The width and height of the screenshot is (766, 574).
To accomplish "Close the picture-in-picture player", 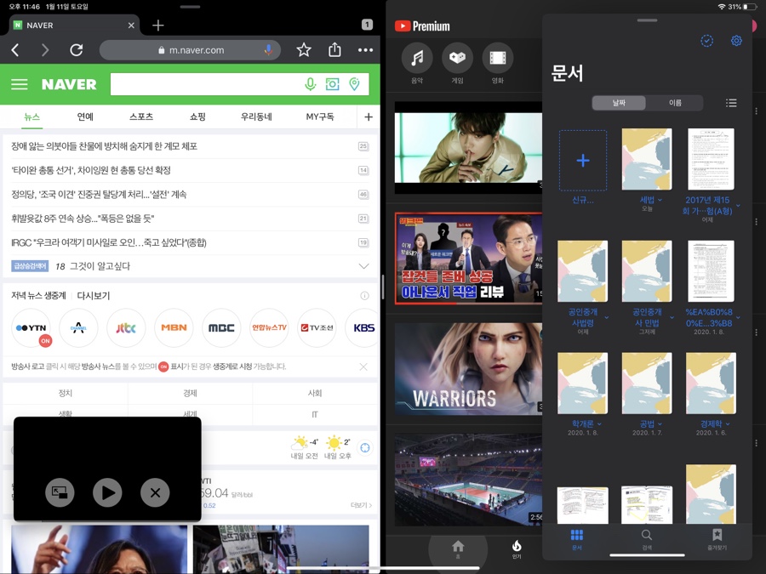I will point(155,492).
